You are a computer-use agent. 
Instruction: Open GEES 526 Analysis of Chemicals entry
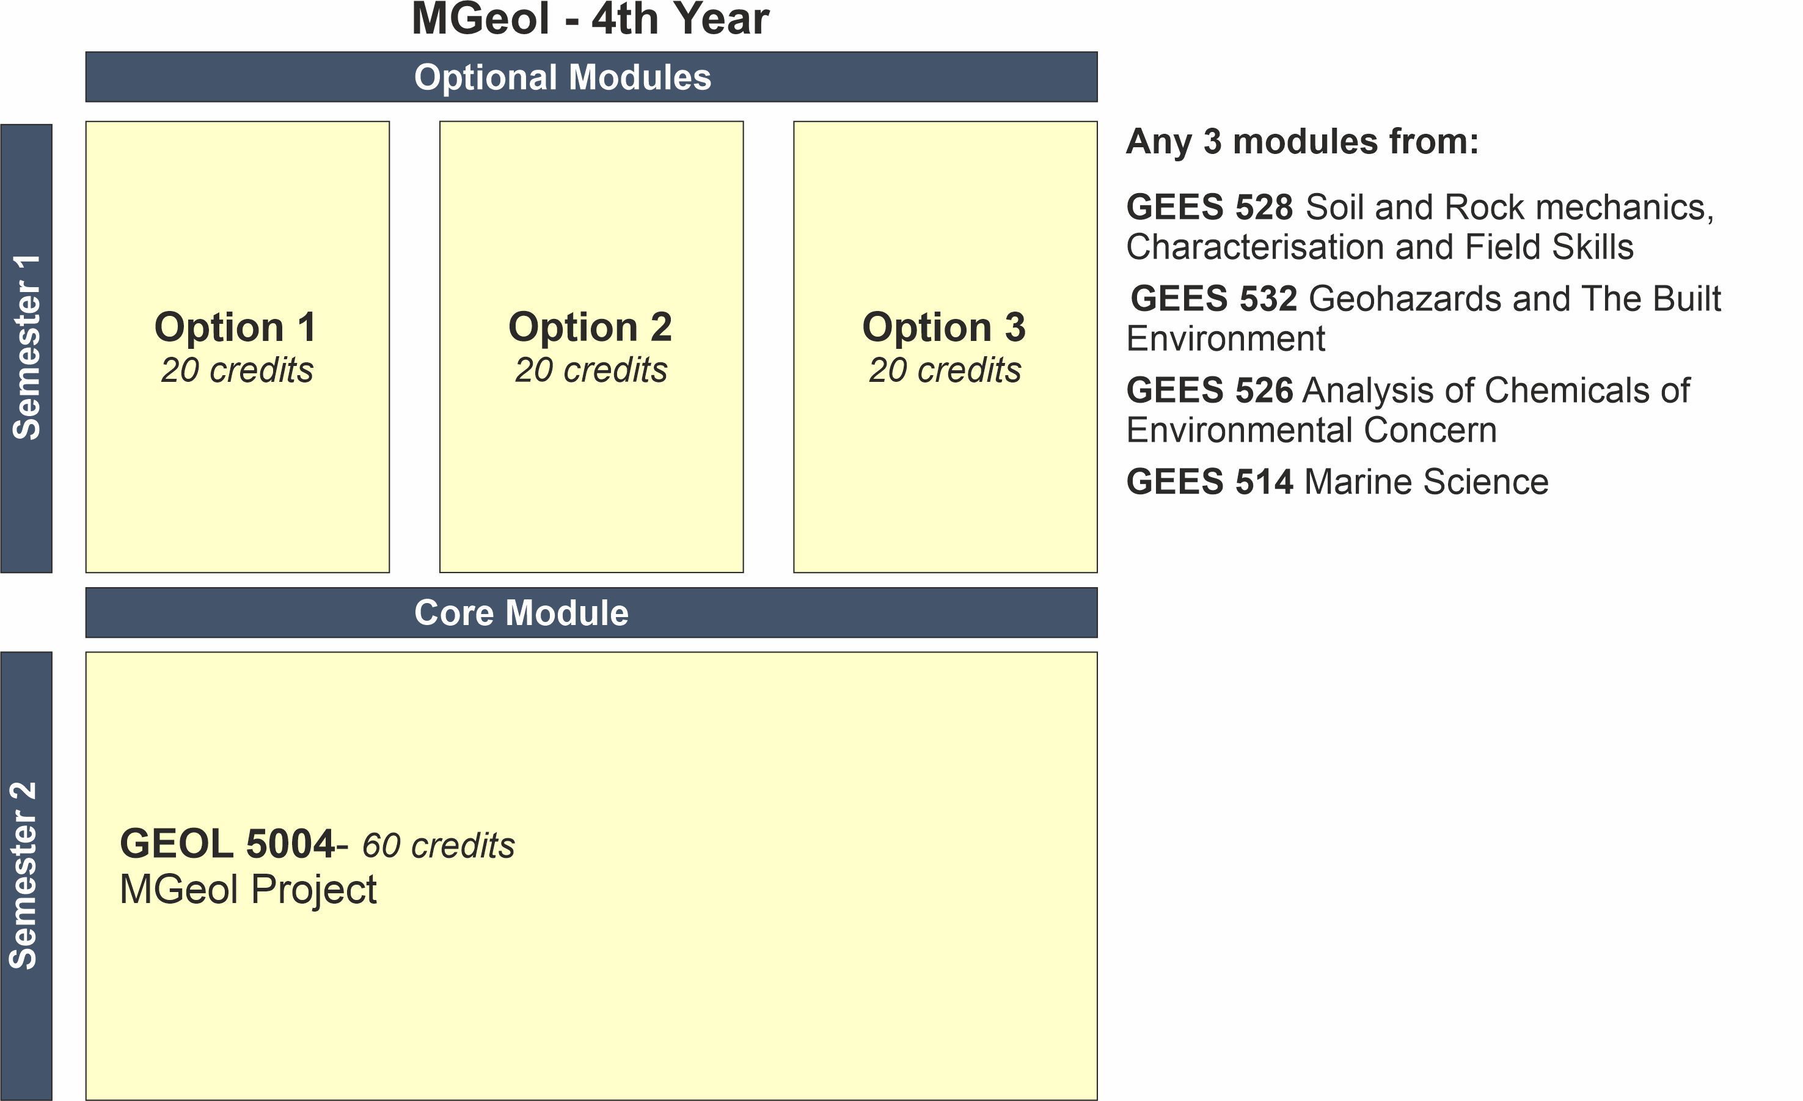pyautogui.click(x=1407, y=390)
